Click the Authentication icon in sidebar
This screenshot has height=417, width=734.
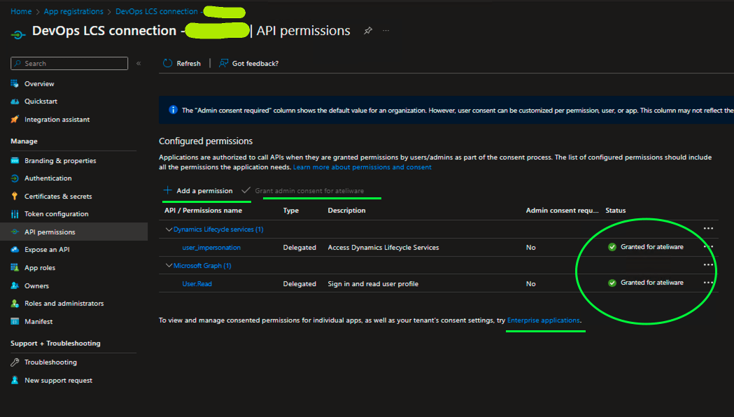point(15,178)
